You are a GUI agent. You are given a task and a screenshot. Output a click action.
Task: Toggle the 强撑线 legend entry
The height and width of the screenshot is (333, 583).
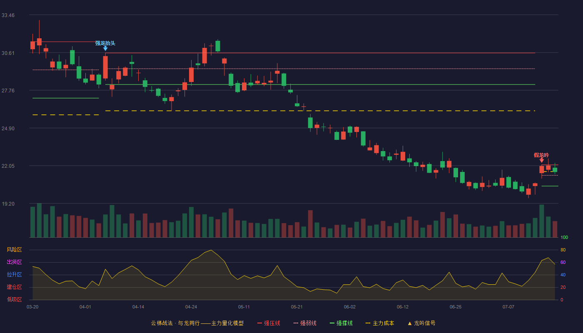[341, 323]
